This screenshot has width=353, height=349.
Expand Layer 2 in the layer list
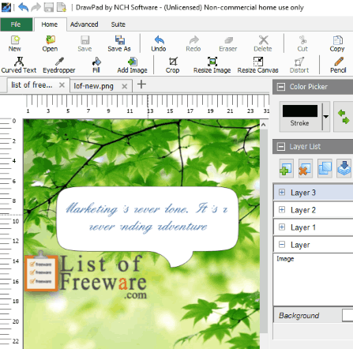click(282, 210)
